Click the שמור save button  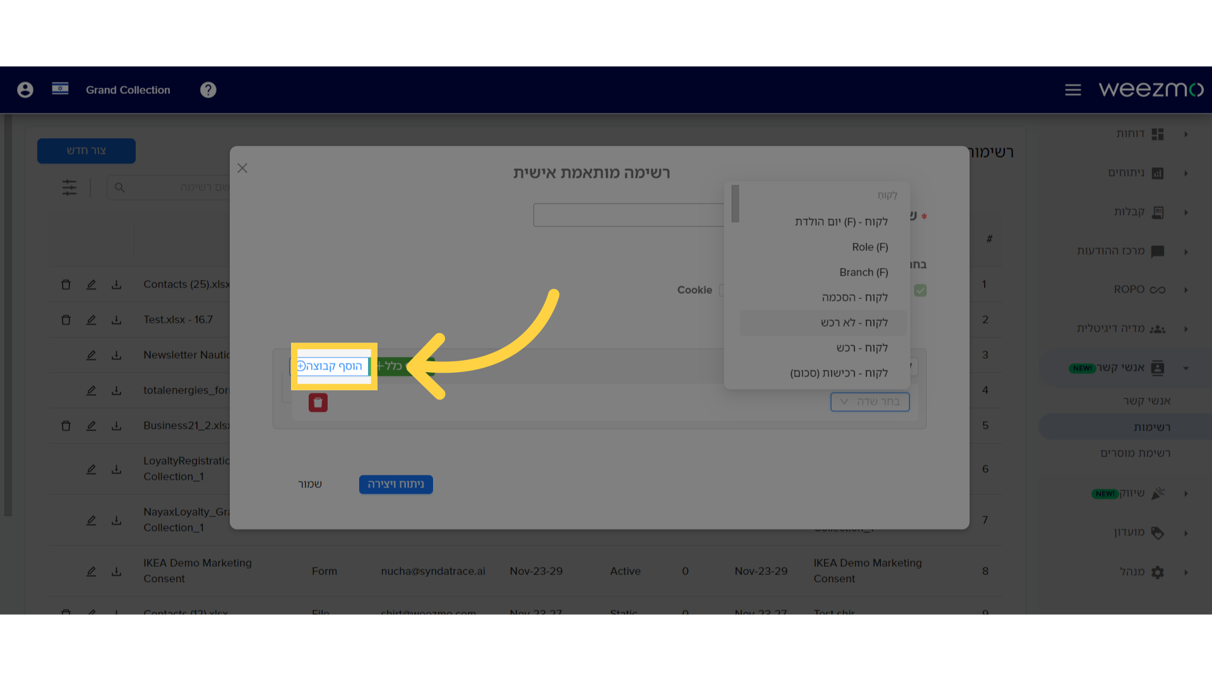click(310, 484)
